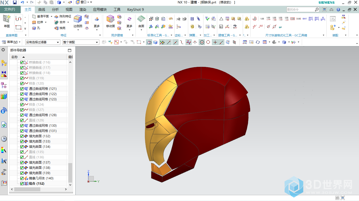
Task: Click the help question mark icon
Action: coord(338,9)
